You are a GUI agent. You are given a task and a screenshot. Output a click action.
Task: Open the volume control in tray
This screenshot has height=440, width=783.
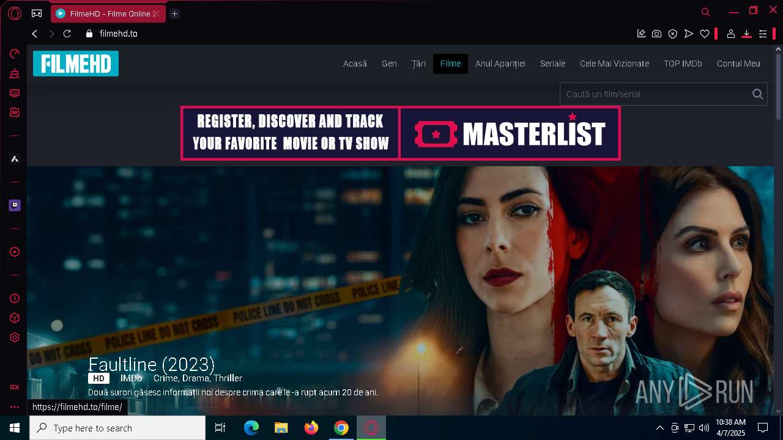tap(704, 428)
